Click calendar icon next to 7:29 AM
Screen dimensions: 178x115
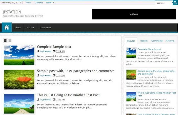[x=54, y=51]
